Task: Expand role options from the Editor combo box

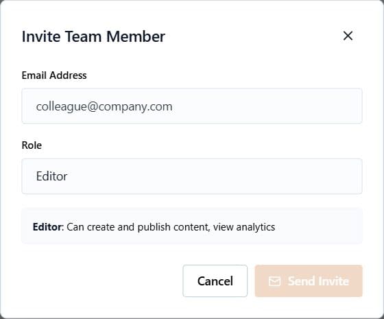Action: tap(192, 176)
